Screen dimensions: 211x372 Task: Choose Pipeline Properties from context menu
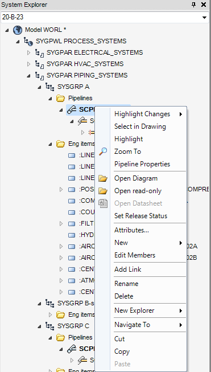(x=142, y=164)
